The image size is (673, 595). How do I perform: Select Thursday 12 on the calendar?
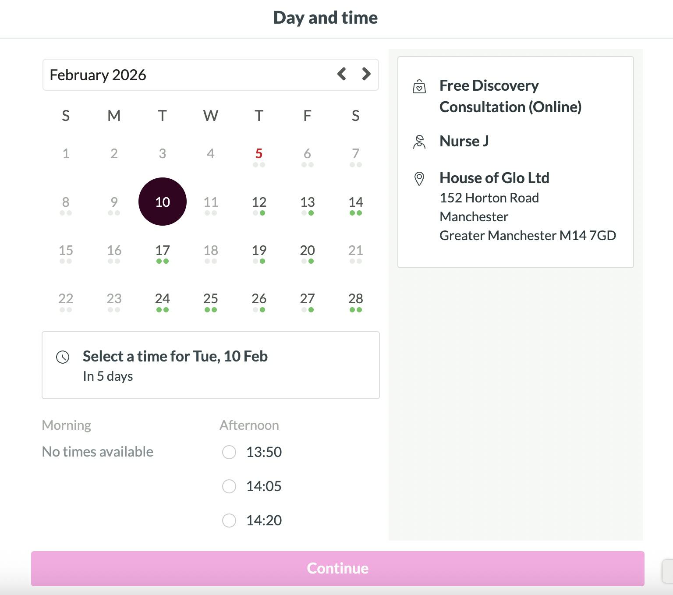(259, 202)
